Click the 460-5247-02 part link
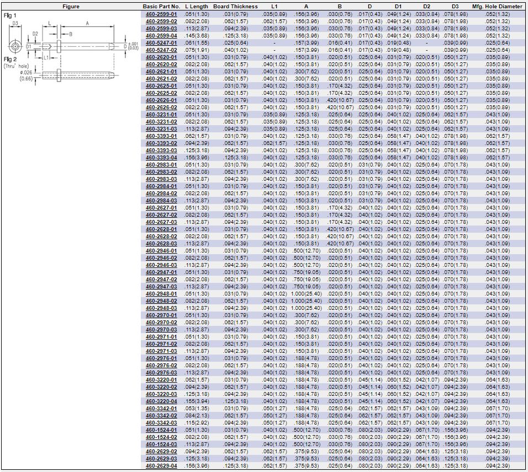Viewport: 528px width, 472px height. click(x=161, y=50)
